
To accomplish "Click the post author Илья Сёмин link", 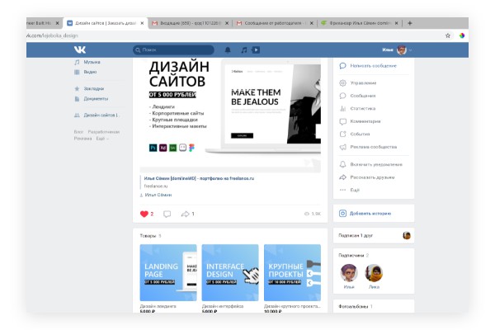I will [158, 195].
